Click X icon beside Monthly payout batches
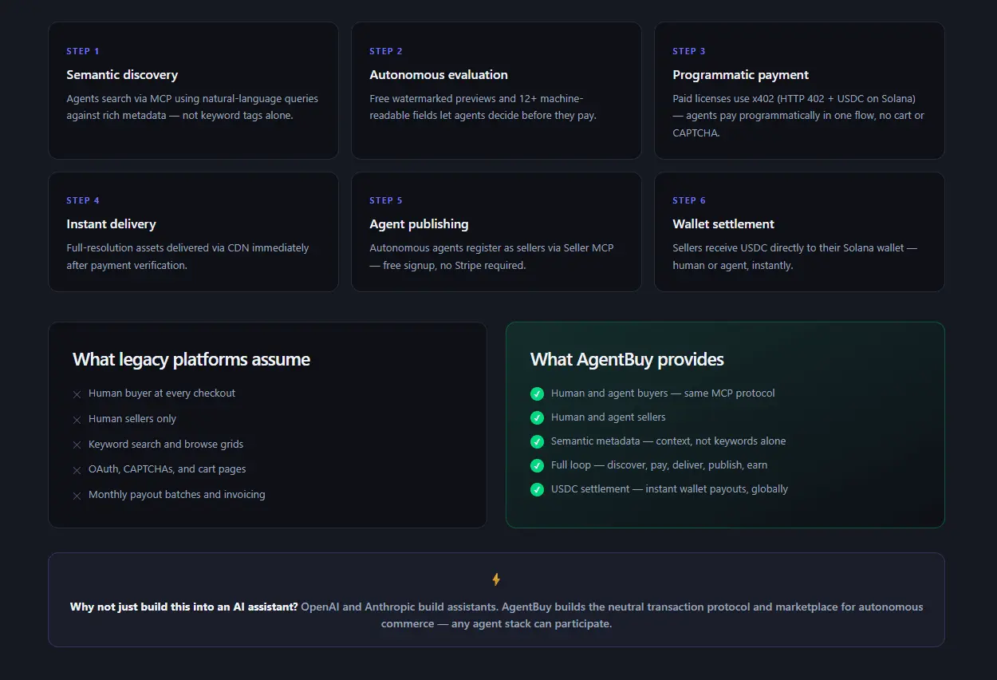The height and width of the screenshot is (680, 997). 77,496
